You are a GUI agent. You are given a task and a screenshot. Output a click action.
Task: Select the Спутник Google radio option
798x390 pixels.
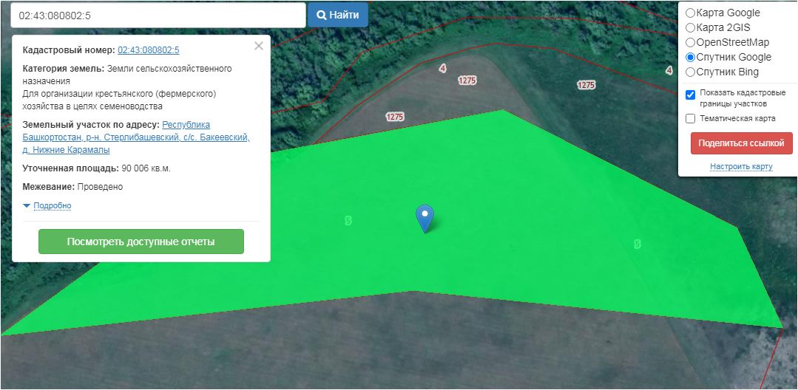pyautogui.click(x=690, y=57)
